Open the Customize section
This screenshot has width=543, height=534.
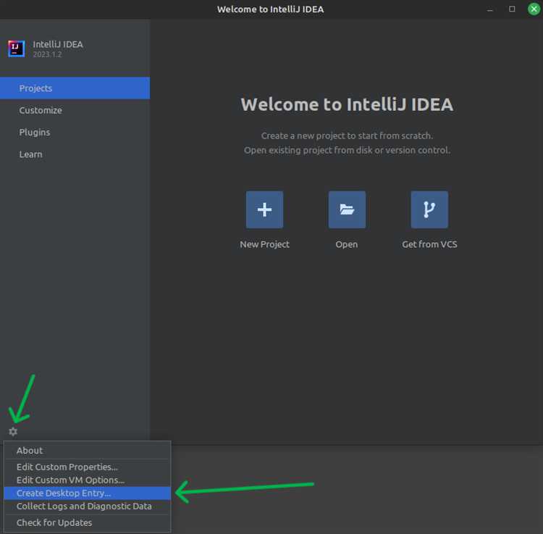41,110
